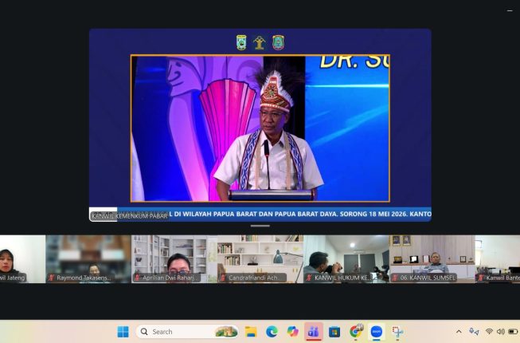Screen dimensions: 520x343
Task: Click muted mic icon beside 06. KANWIL SUMSEL
Action: pyautogui.click(x=395, y=278)
